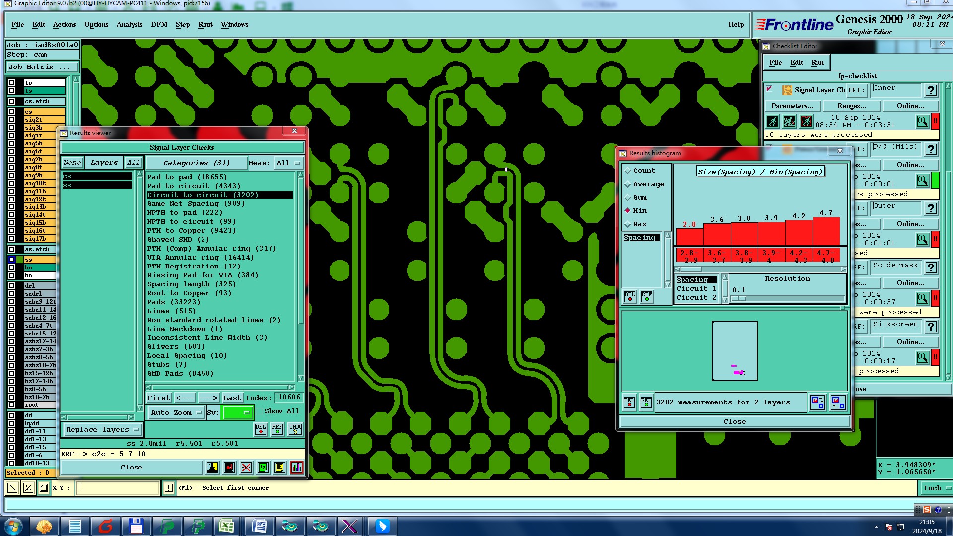Toggle the Signal Layer Checks checkbox in checklist
The image size is (953, 536).
click(770, 89)
